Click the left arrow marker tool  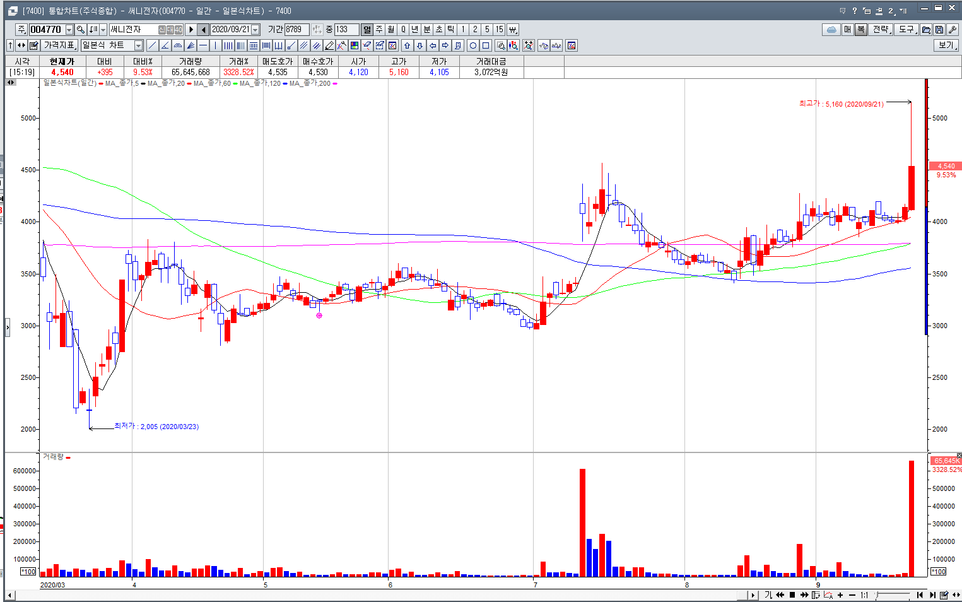click(x=433, y=45)
